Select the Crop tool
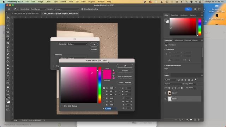This screenshot has width=226, height=127. click(8, 32)
